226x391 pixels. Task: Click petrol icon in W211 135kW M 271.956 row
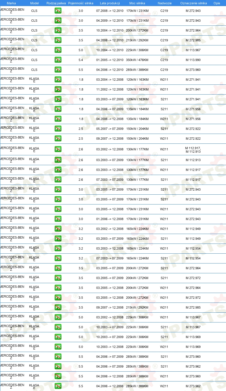(58, 119)
